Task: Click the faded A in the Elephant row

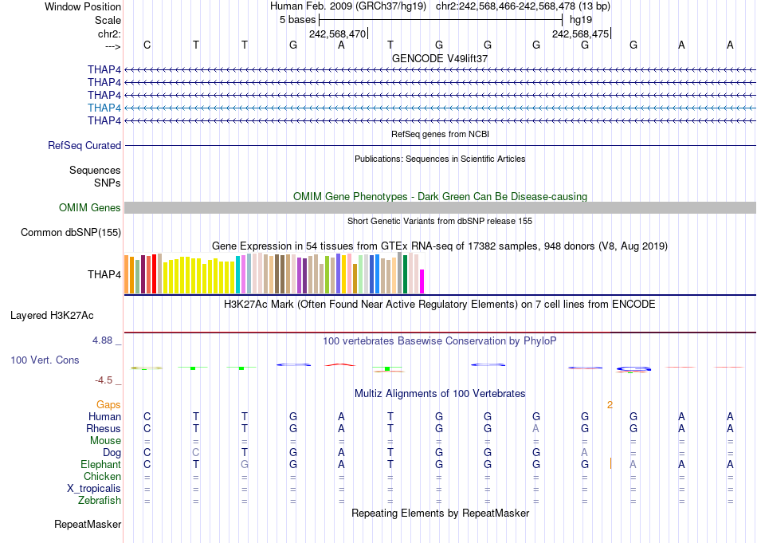Action: [633, 464]
